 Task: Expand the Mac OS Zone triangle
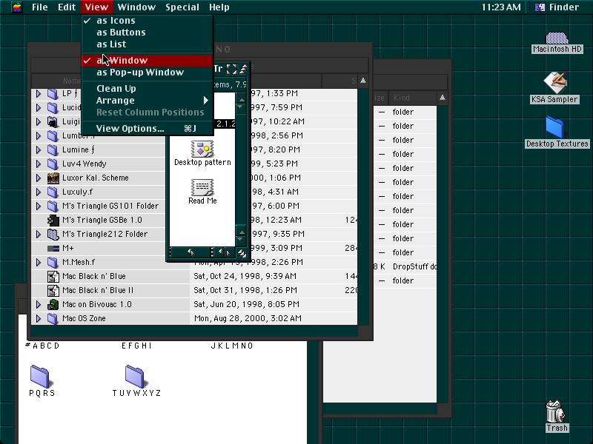pos(39,318)
